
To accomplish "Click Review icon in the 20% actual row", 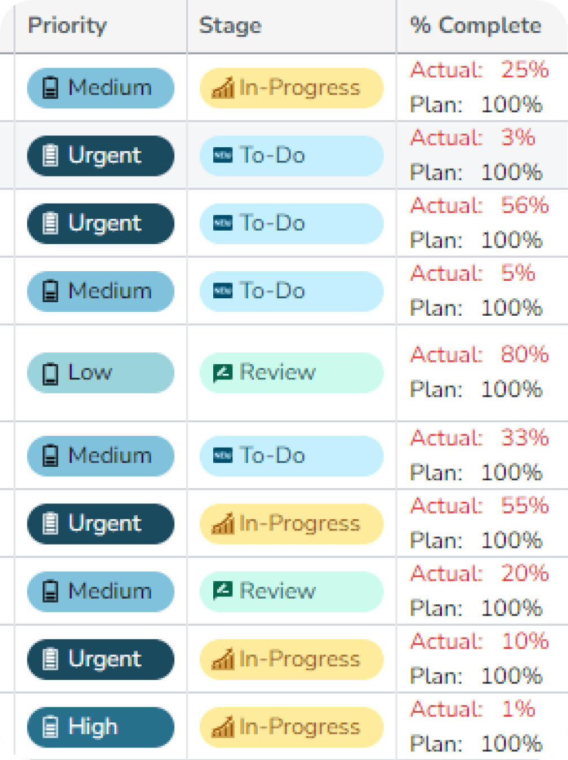I will pos(223,591).
